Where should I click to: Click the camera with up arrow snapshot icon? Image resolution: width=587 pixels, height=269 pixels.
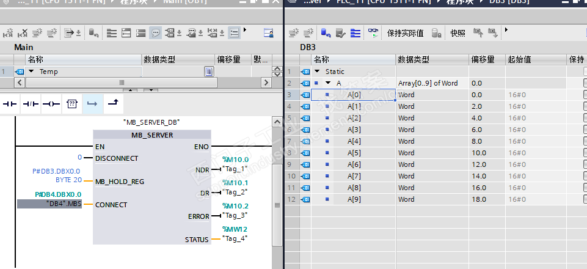pyautogui.click(x=478, y=33)
